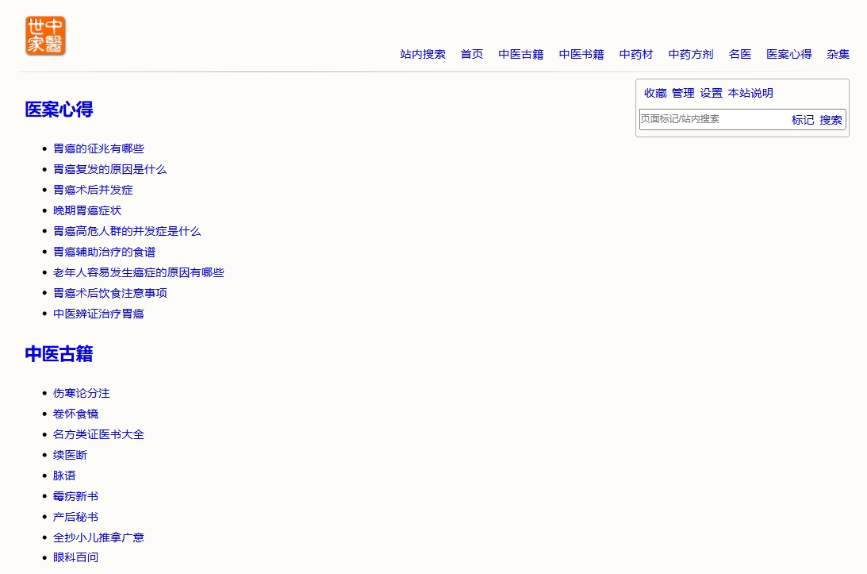Open the book 伤寒论分注
The width and height of the screenshot is (867, 574).
[x=81, y=393]
